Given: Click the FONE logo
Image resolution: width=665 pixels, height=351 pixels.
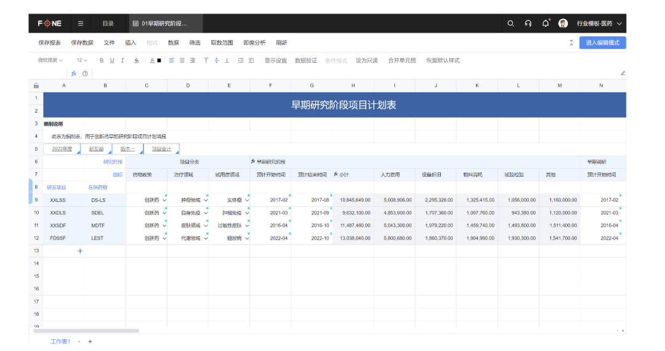Looking at the screenshot, I should click(x=50, y=23).
